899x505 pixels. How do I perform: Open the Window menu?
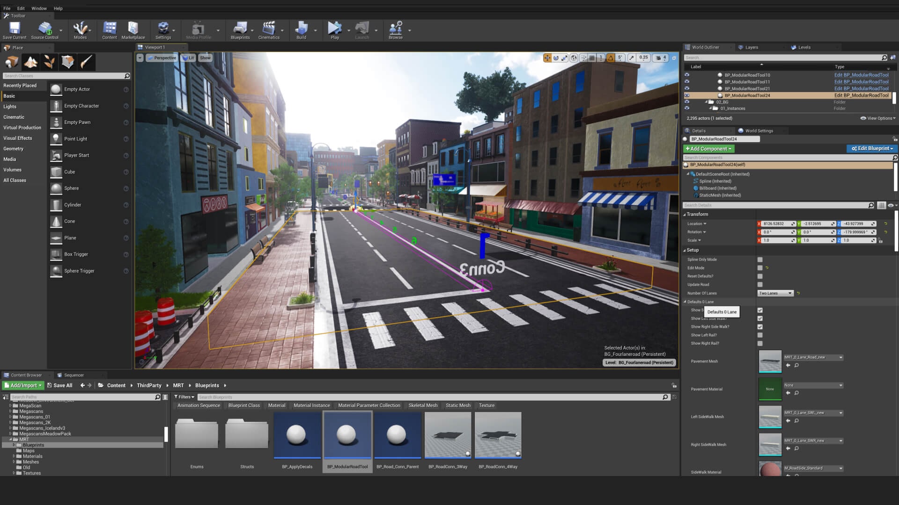[39, 8]
